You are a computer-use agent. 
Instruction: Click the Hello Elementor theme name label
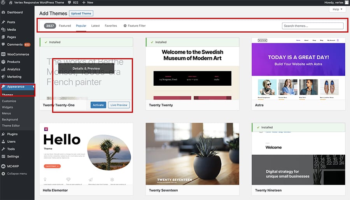coord(55,190)
